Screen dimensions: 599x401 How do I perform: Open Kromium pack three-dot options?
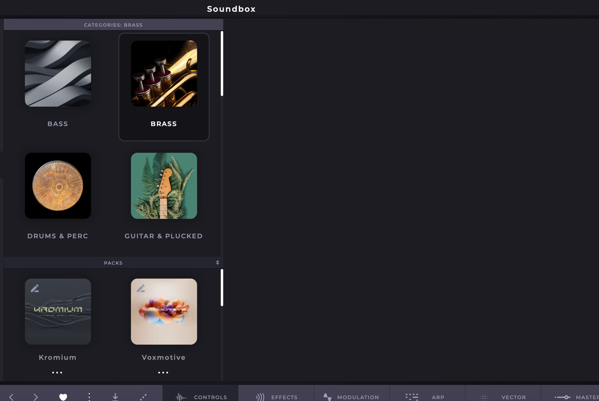pos(57,372)
